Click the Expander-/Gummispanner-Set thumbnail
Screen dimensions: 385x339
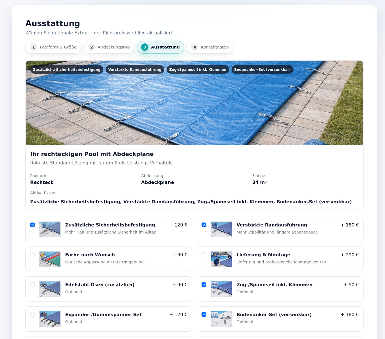[50, 319]
